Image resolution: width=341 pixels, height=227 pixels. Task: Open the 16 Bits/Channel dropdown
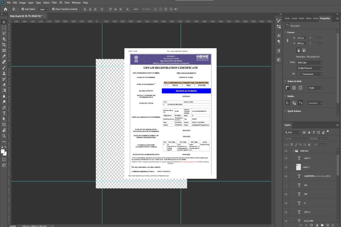coord(309,68)
